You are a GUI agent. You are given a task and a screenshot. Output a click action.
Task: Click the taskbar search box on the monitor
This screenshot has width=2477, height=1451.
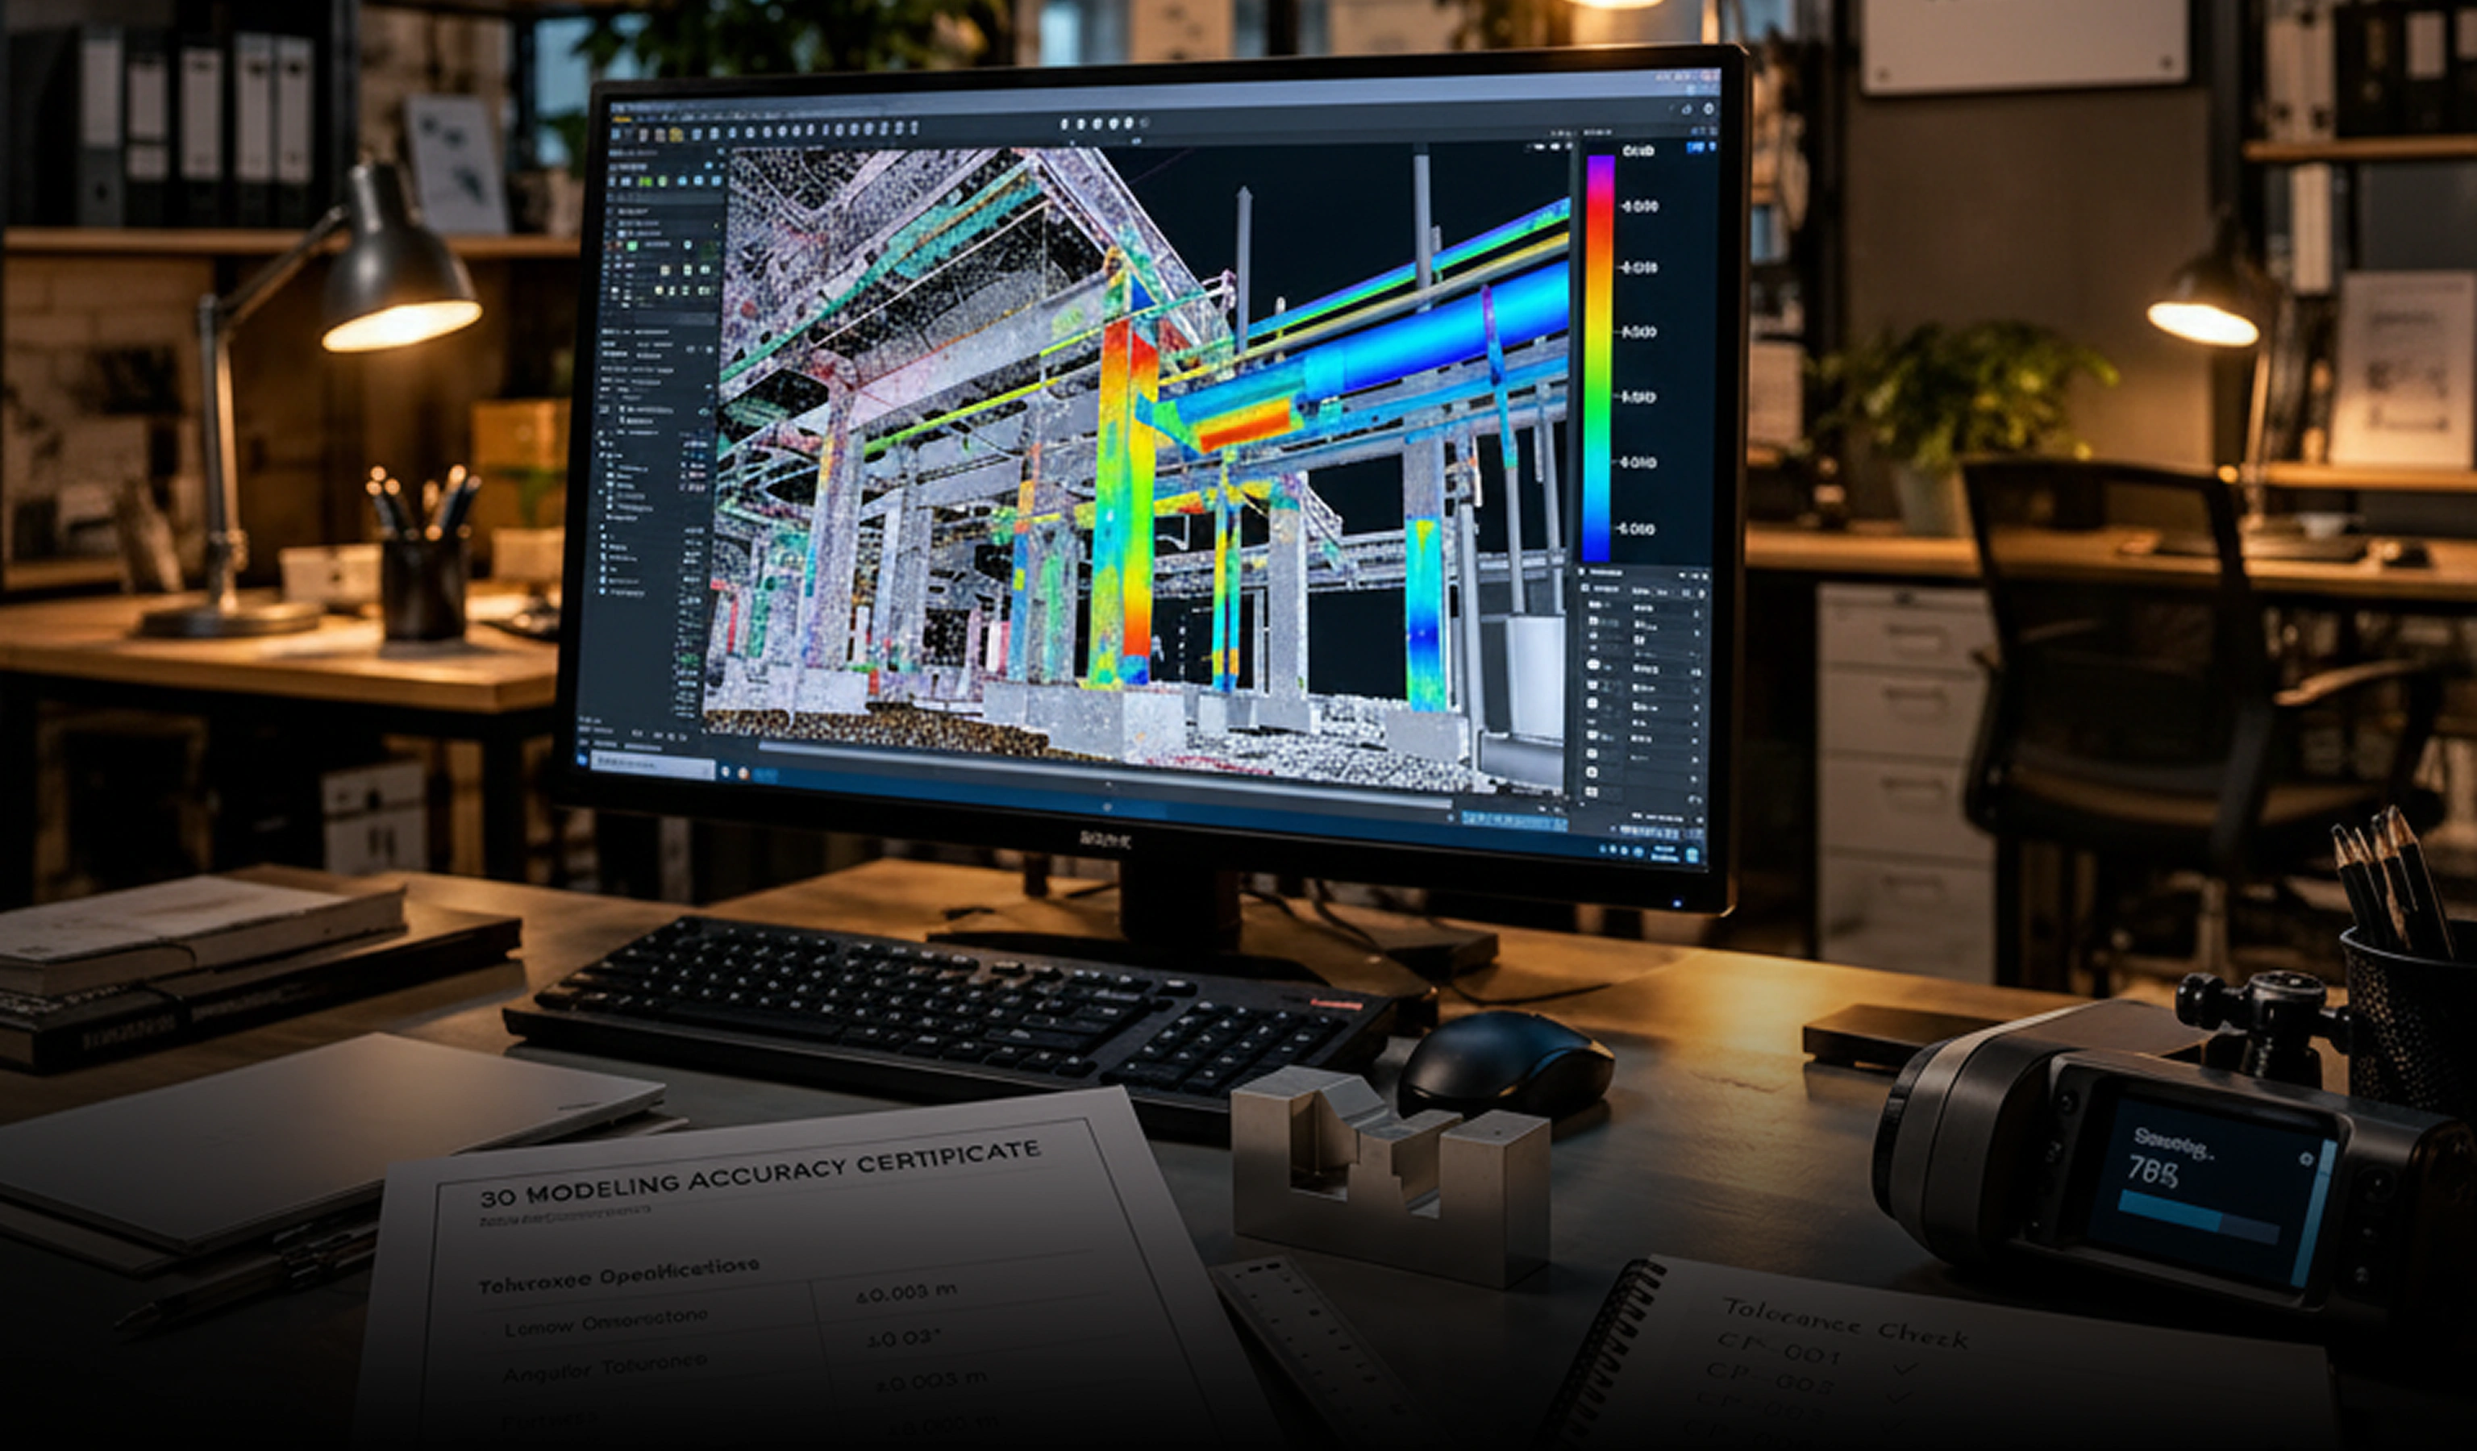[652, 763]
